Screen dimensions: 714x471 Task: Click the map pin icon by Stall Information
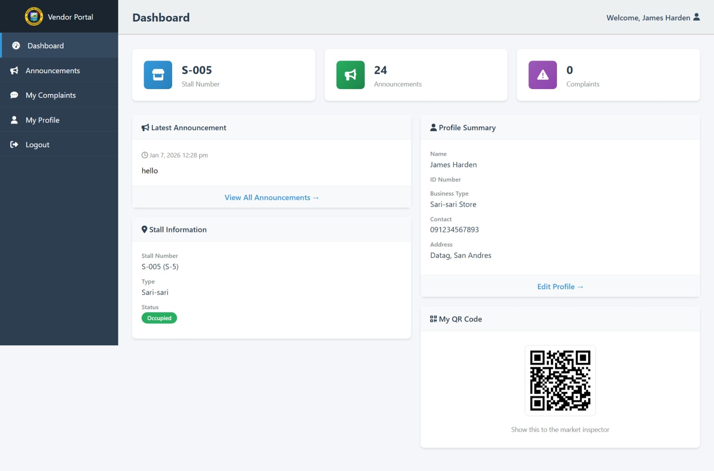coord(144,229)
